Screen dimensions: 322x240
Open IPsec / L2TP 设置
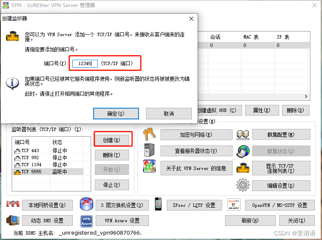(x=194, y=205)
